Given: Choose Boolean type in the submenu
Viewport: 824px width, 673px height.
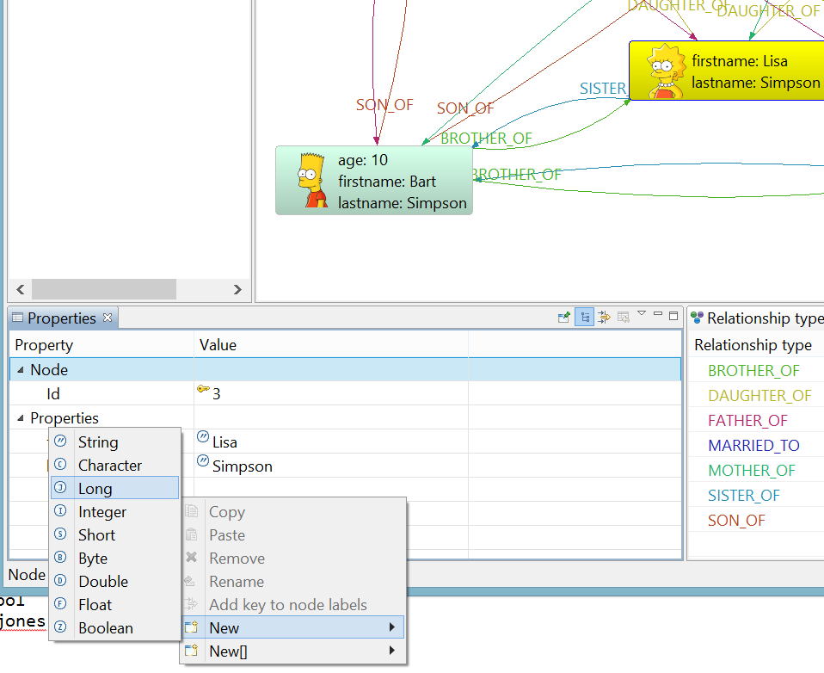Looking at the screenshot, I should (x=105, y=628).
